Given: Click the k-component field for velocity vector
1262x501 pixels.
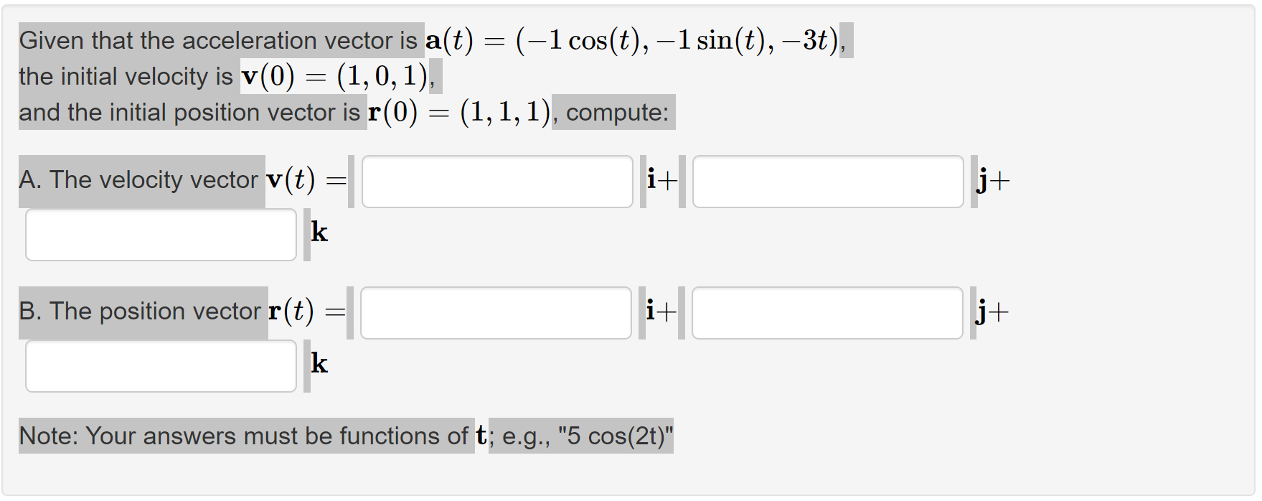Looking at the screenshot, I should 161,234.
